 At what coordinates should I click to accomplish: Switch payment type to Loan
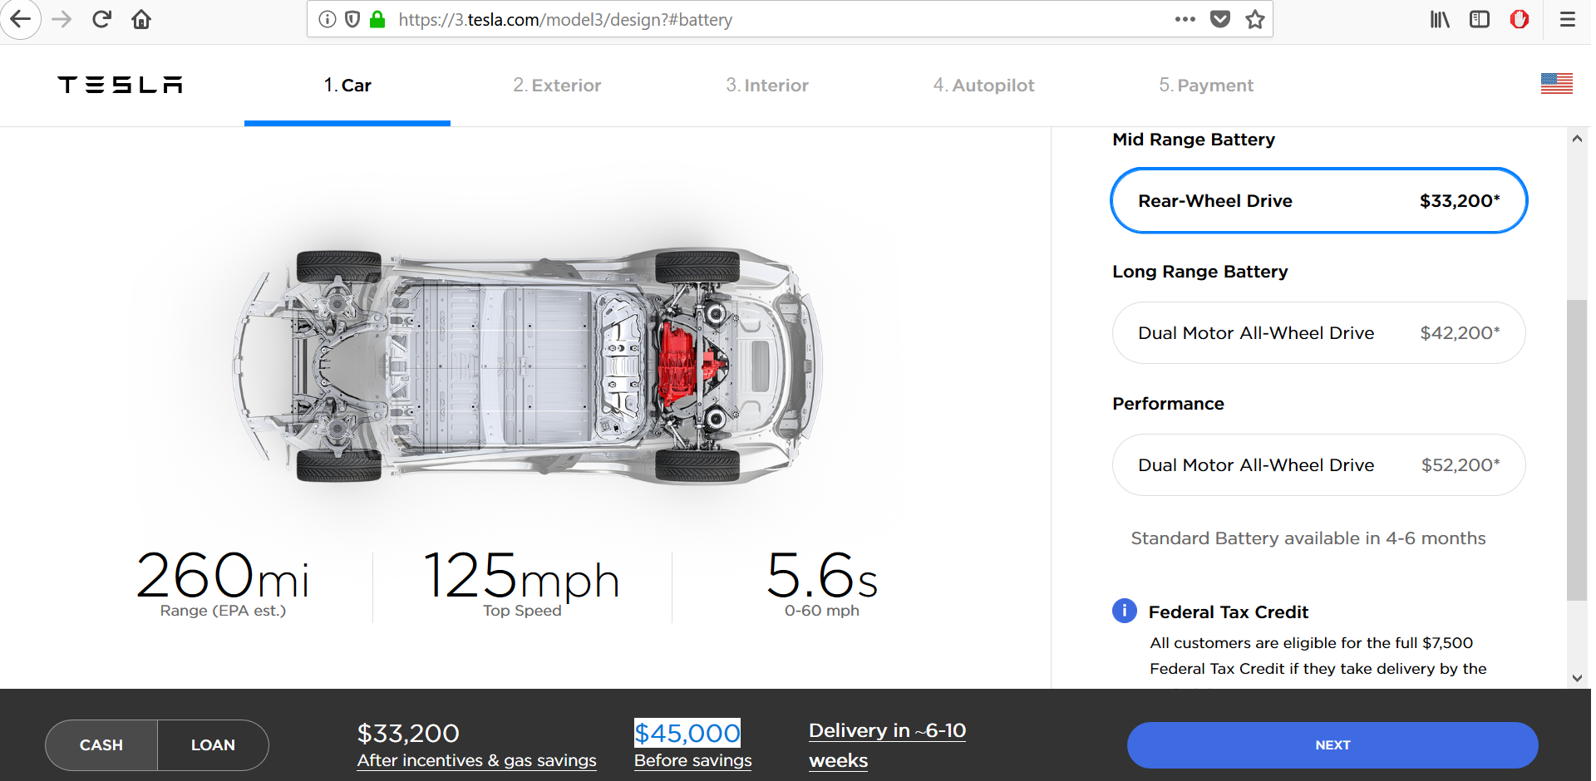click(x=213, y=745)
